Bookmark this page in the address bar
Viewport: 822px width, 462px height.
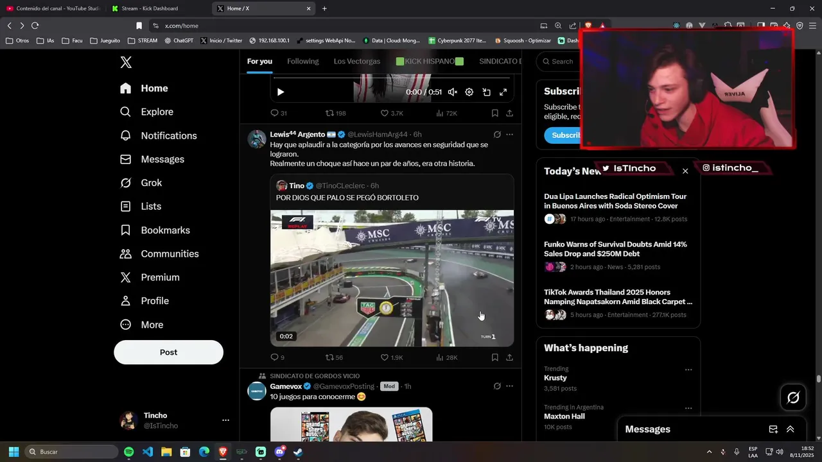(x=139, y=26)
